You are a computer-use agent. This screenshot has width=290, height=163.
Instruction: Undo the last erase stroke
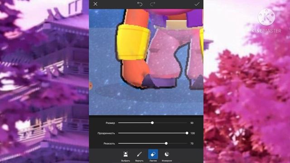pyautogui.click(x=140, y=4)
